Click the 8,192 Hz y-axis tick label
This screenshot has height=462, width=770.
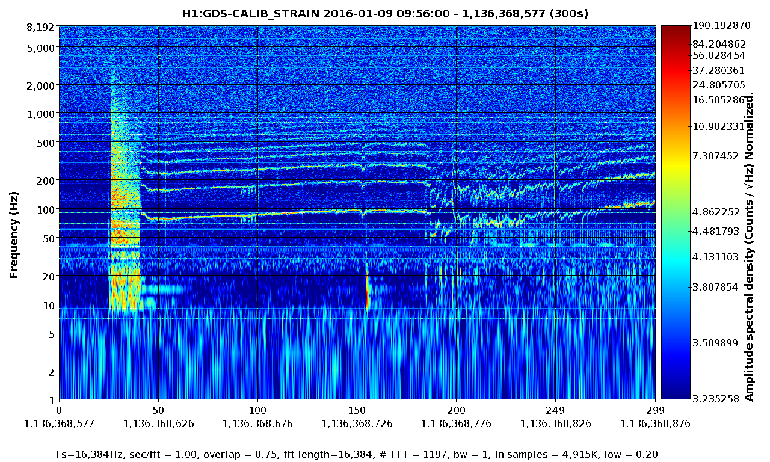click(41, 27)
